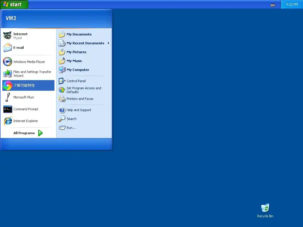Select the Internet Explorer label
The height and width of the screenshot is (227, 303).
pos(26,121)
